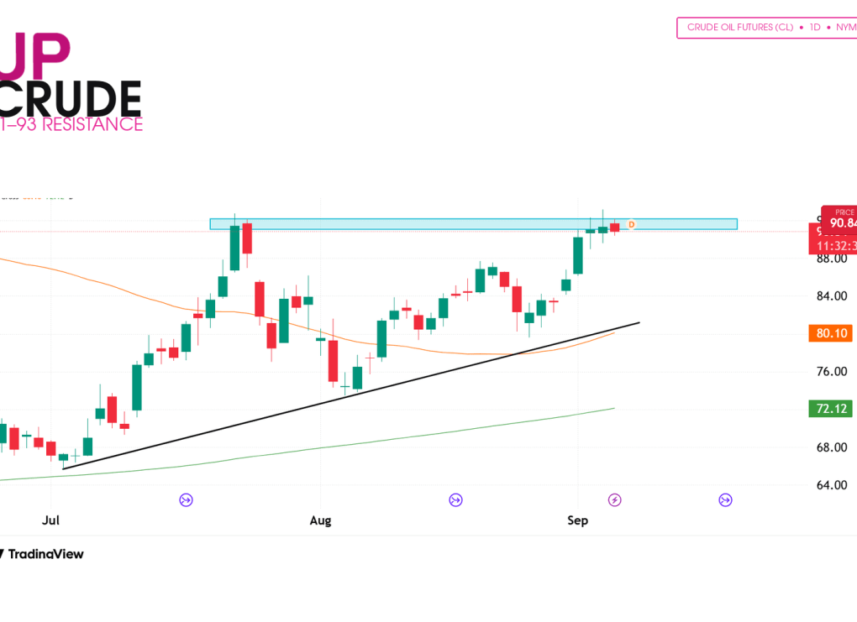Select the black ascending trendline
This screenshot has width=857, height=622.
[x=351, y=395]
